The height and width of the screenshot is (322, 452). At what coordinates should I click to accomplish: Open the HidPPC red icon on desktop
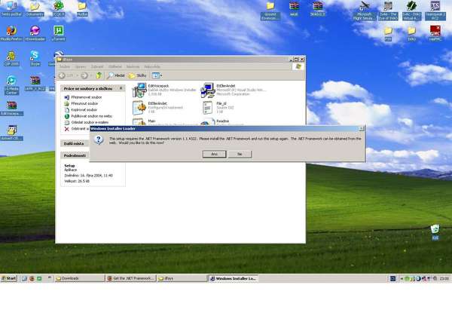point(435,33)
